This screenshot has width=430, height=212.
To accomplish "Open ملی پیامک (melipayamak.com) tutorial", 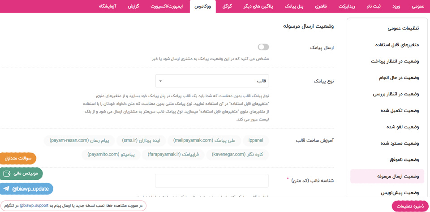I will 204,140.
